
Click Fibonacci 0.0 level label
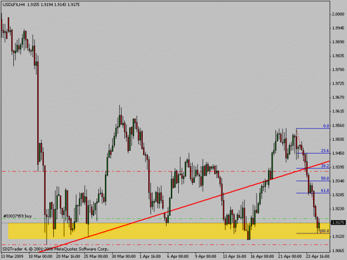pyautogui.click(x=326, y=126)
